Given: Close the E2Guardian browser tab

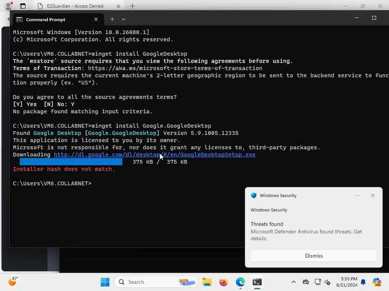Looking at the screenshot, I should point(119,6).
